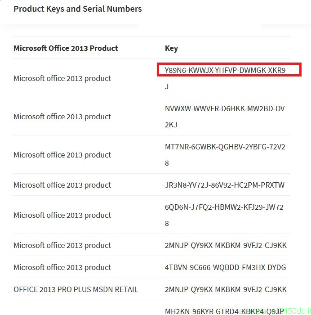Click the key beginning with JR3N8
The width and height of the screenshot is (311, 315).
[x=224, y=185]
